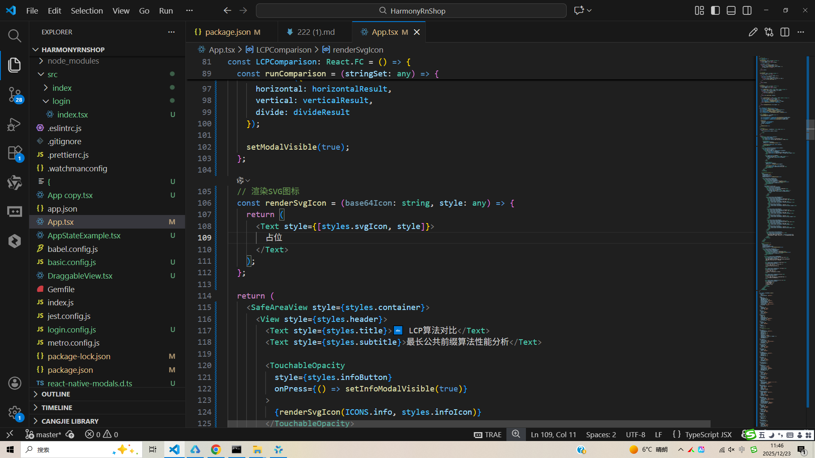This screenshot has height=458, width=815.
Task: Toggle the primary side bar layout button
Action: point(715,11)
